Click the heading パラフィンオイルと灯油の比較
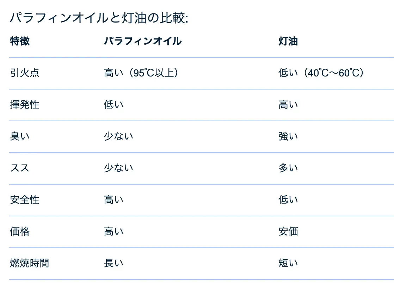The height and width of the screenshot is (284, 394). [x=99, y=18]
